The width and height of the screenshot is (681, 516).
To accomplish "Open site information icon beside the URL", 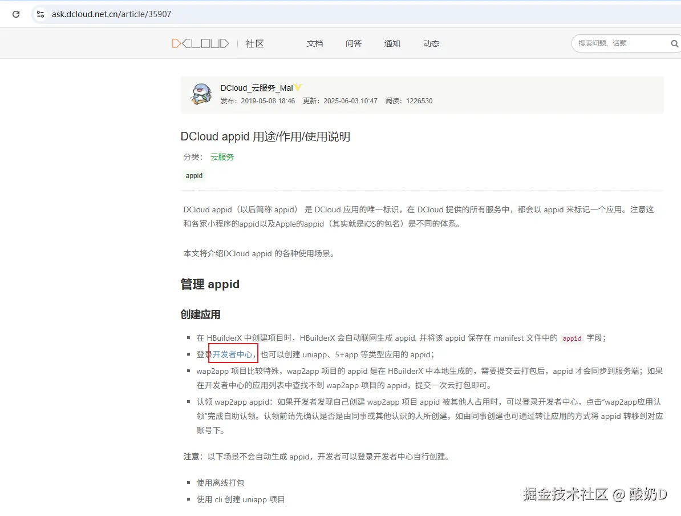I will (40, 14).
